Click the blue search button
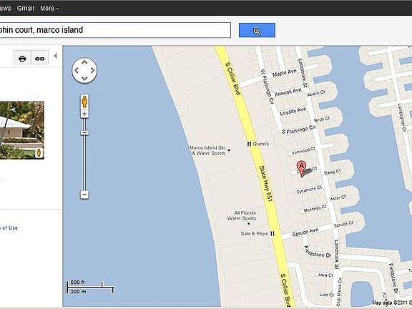This screenshot has width=412, height=309. point(257,30)
